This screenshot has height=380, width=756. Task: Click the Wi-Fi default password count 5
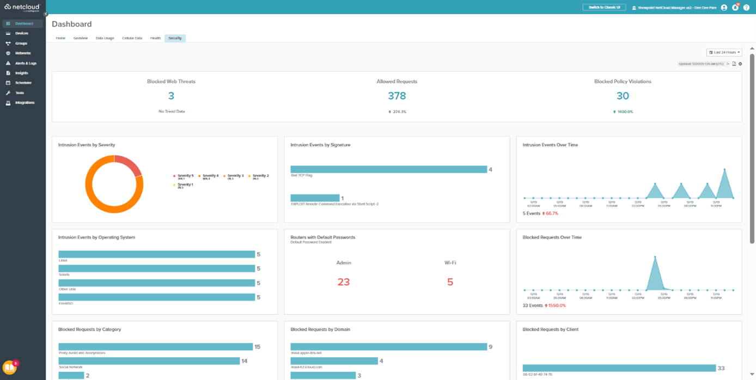pyautogui.click(x=450, y=282)
